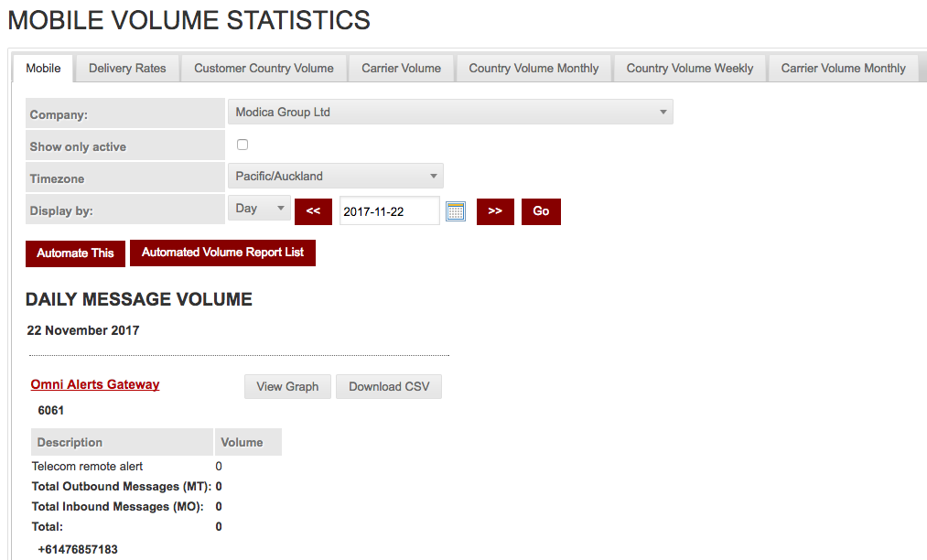Switch to the Delivery Rates tab

tap(127, 69)
